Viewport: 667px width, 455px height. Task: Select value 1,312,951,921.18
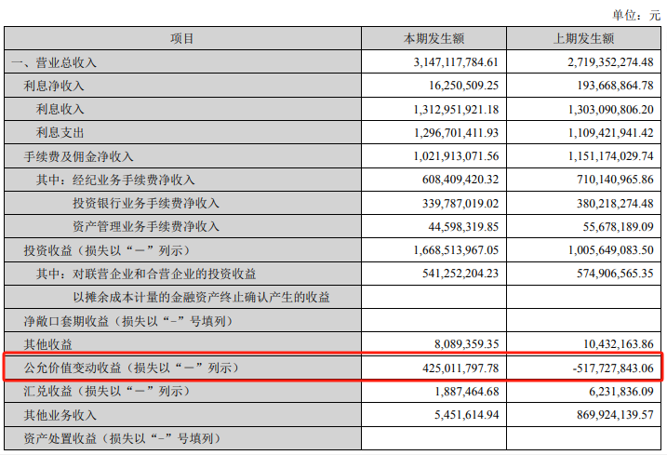pos(456,110)
